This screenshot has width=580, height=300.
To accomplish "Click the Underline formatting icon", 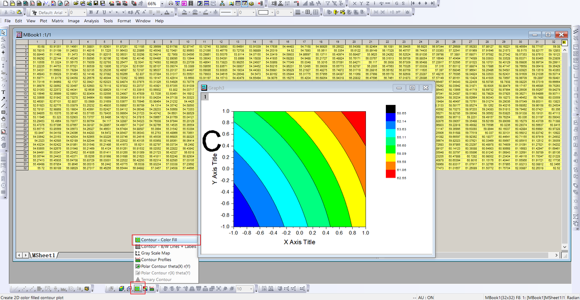I will coord(104,12).
